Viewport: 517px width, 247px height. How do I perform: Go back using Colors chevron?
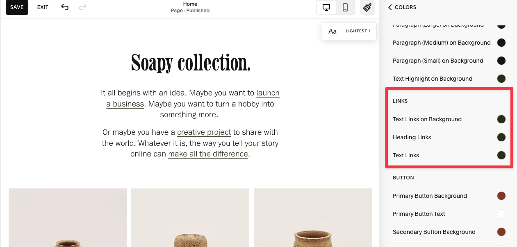pyautogui.click(x=390, y=7)
